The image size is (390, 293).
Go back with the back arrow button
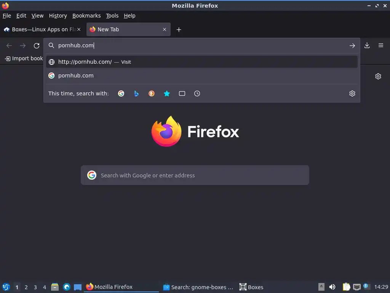pyautogui.click(x=9, y=46)
